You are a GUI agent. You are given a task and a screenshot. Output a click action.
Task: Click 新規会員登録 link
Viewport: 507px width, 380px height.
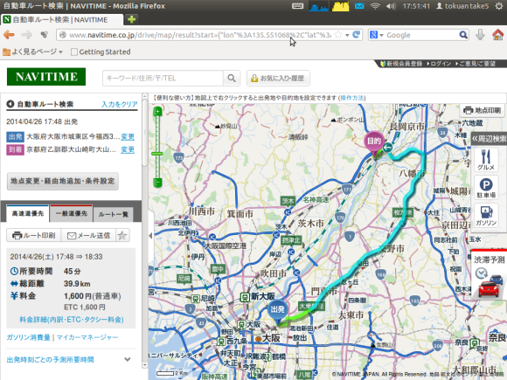click(x=401, y=64)
